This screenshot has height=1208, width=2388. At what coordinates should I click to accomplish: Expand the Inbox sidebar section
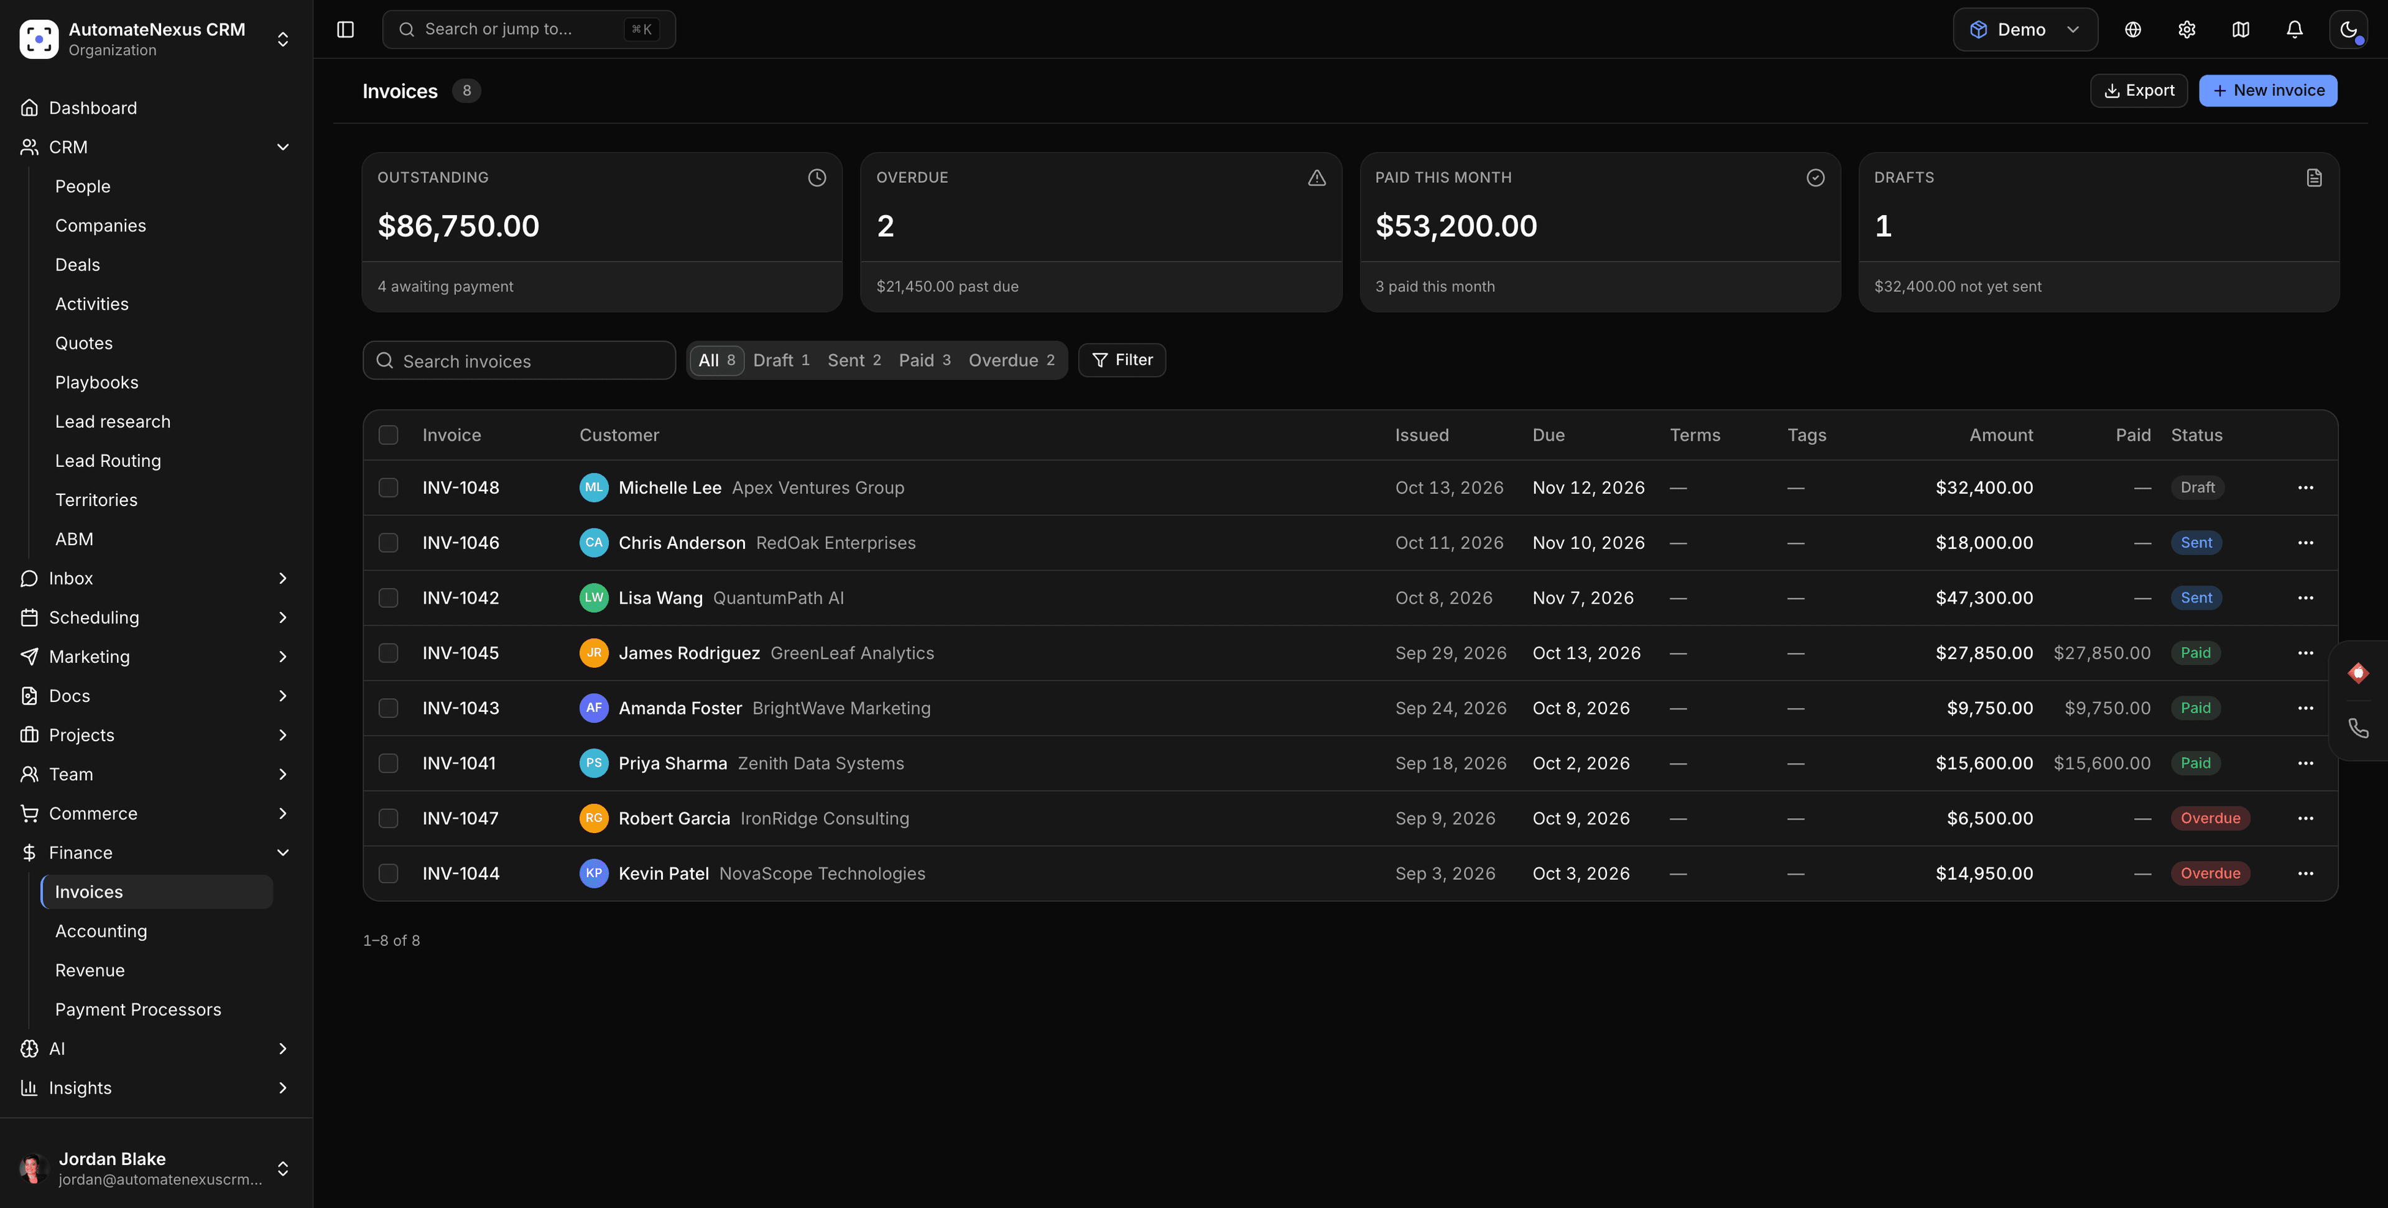pyautogui.click(x=283, y=578)
